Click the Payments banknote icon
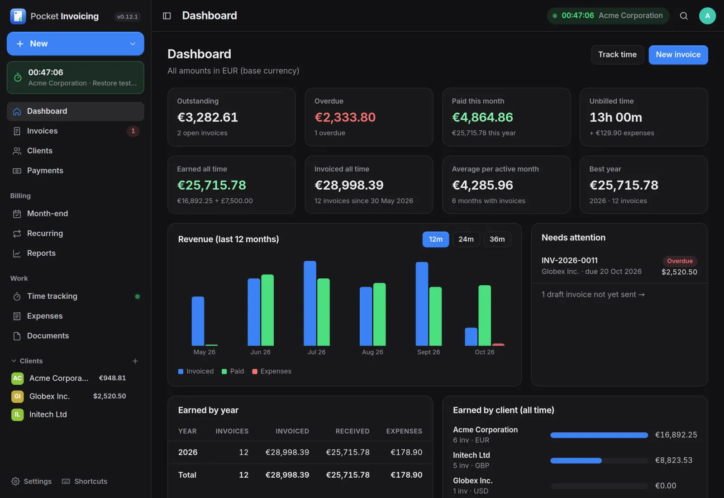The image size is (724, 498). pyautogui.click(x=17, y=171)
